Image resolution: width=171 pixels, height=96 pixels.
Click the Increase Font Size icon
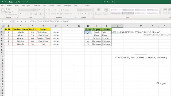click(x=40, y=10)
